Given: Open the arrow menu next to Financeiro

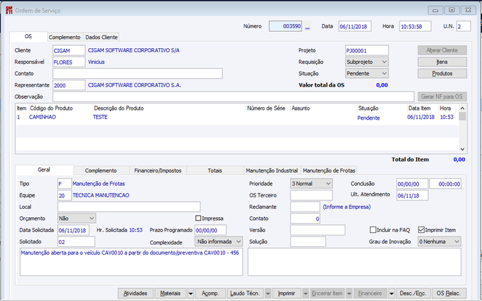Looking at the screenshot, I should click(391, 294).
